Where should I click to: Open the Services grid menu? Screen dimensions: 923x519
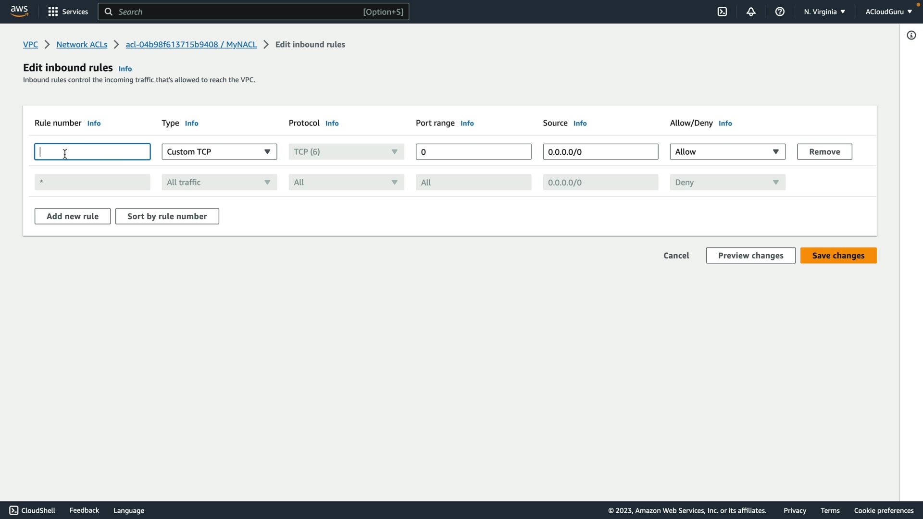[x=53, y=12]
